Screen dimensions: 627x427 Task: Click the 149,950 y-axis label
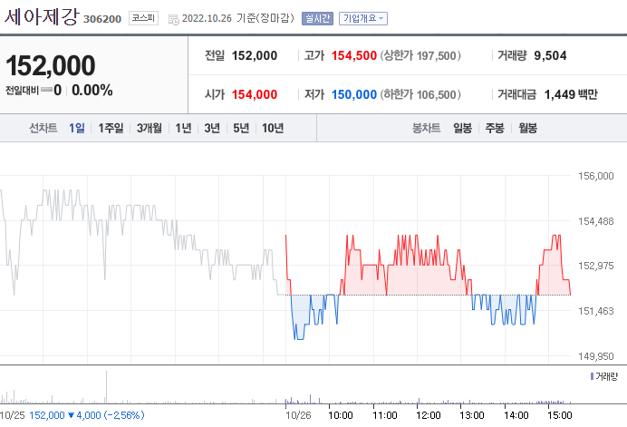(596, 356)
